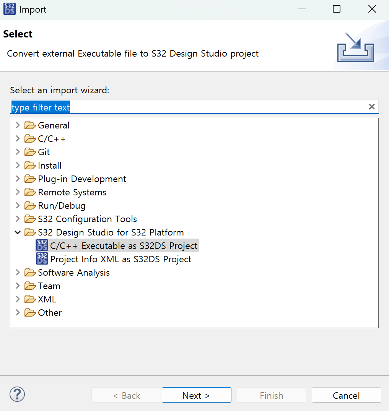The height and width of the screenshot is (411, 389).
Task: Expand the Run/Debug category
Action: tap(18, 205)
